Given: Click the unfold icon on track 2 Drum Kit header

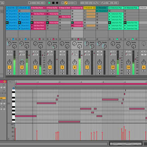Looking at the screenshot, I should point(29,8).
